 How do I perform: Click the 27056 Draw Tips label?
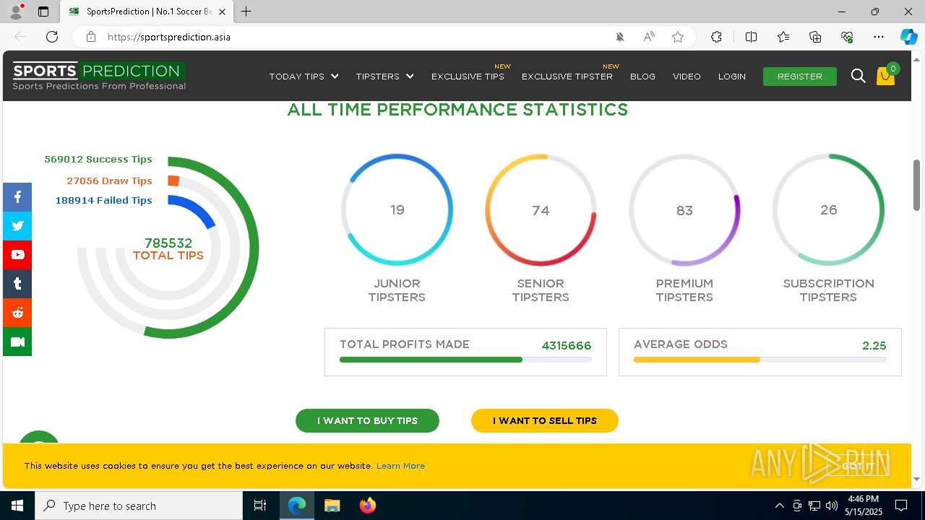pyautogui.click(x=109, y=181)
